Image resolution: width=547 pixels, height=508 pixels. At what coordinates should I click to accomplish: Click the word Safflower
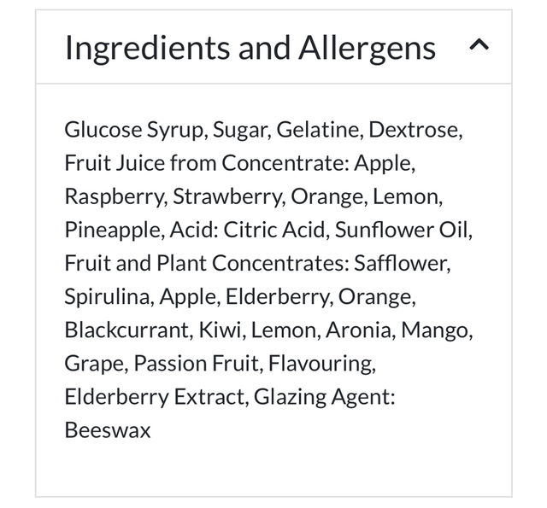coord(408,263)
